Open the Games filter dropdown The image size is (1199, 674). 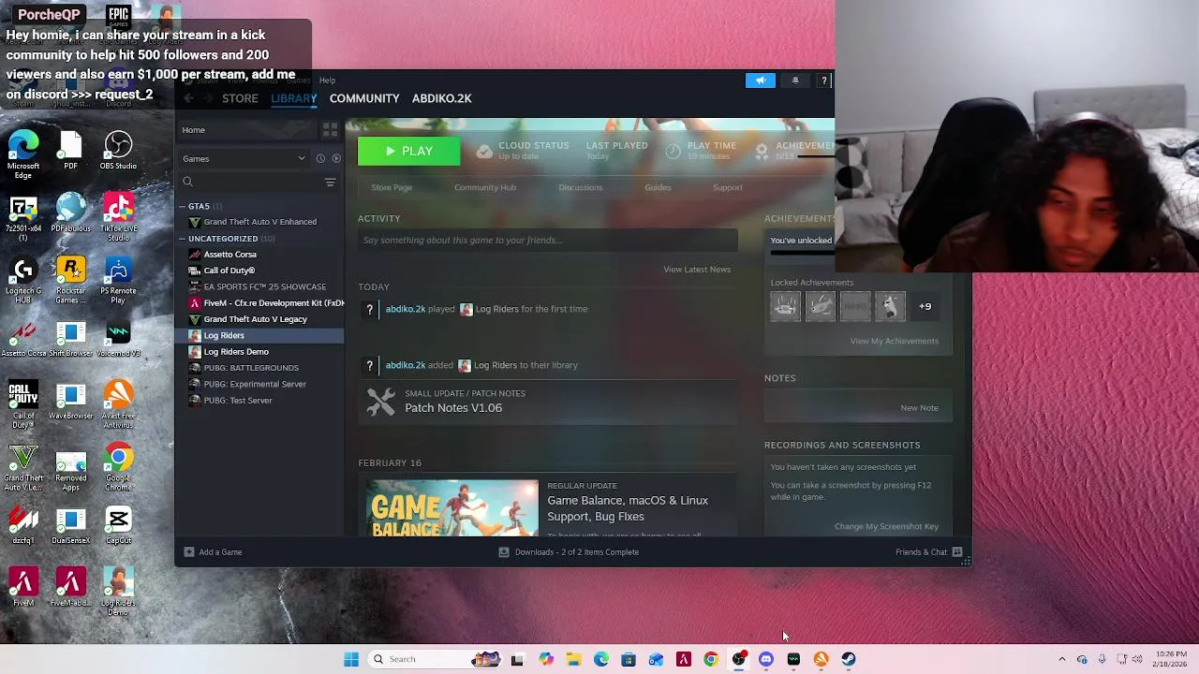[244, 158]
